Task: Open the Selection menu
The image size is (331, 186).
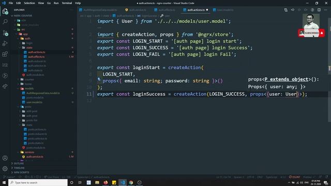Action: (x=29, y=3)
